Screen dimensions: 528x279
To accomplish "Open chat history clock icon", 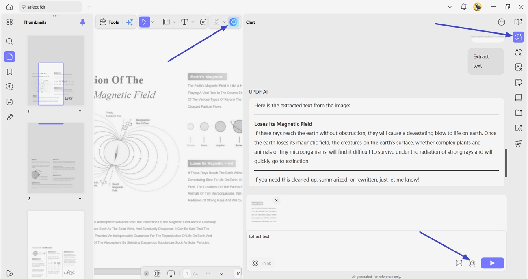I will click(502, 22).
